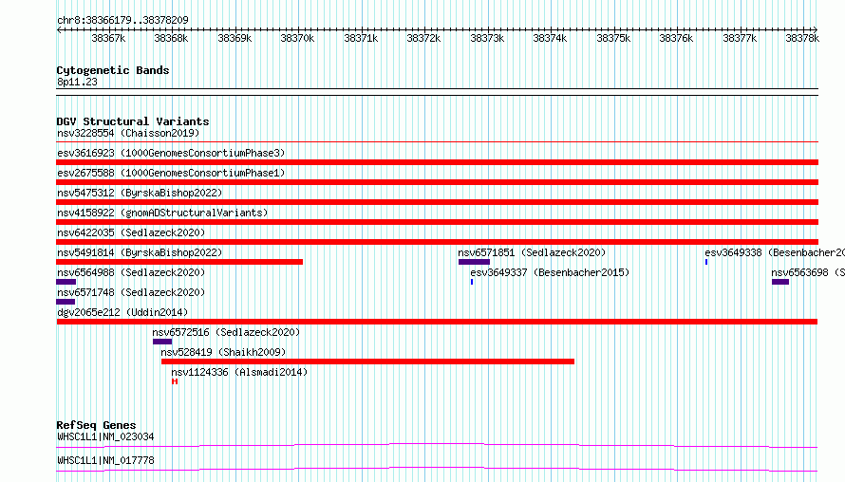The height and width of the screenshot is (482, 845).
Task: Click the WHSC1L1|NM_017778 gene label
Action: [105, 460]
